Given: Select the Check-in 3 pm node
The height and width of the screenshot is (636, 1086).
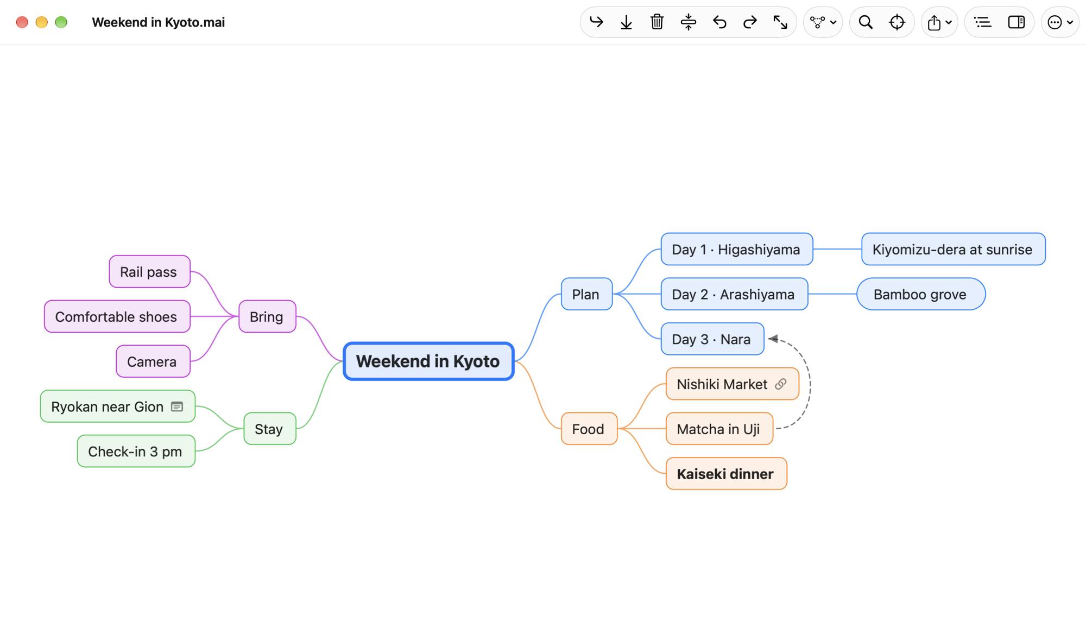Looking at the screenshot, I should (136, 451).
